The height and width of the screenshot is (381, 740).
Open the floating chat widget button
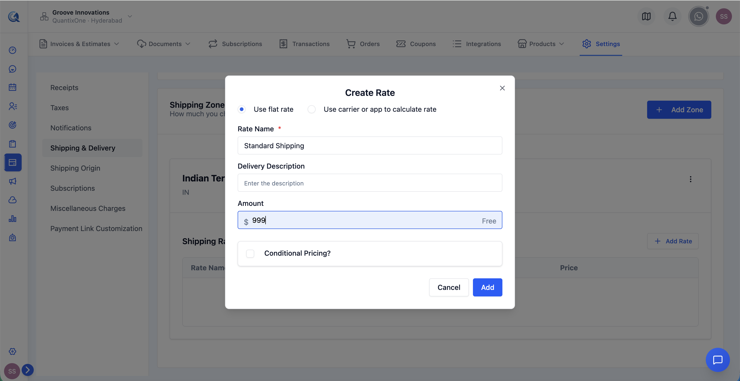[718, 360]
